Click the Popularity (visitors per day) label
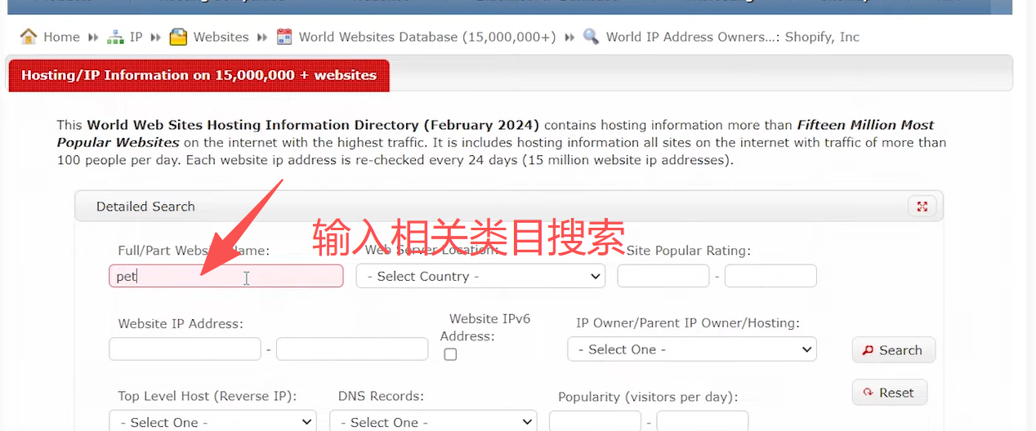Screen dimensions: 1036x431 click(x=648, y=397)
